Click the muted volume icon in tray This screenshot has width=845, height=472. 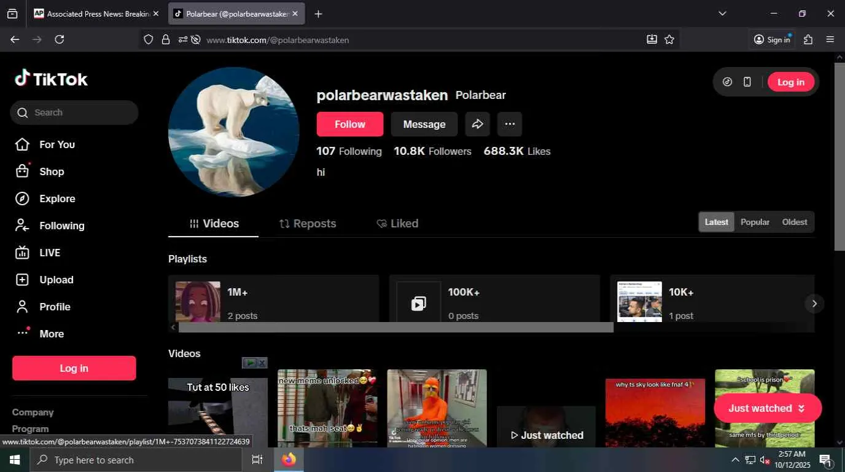(765, 460)
